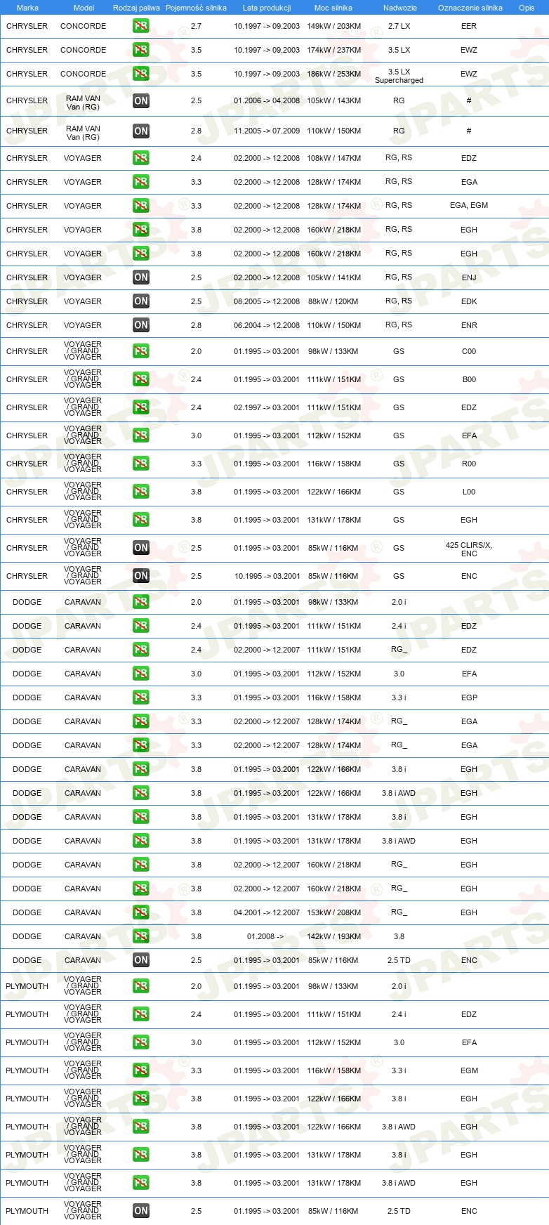Select the 02.1997 -> 03.2001 production years cell
The image size is (549, 1225).
click(x=267, y=407)
